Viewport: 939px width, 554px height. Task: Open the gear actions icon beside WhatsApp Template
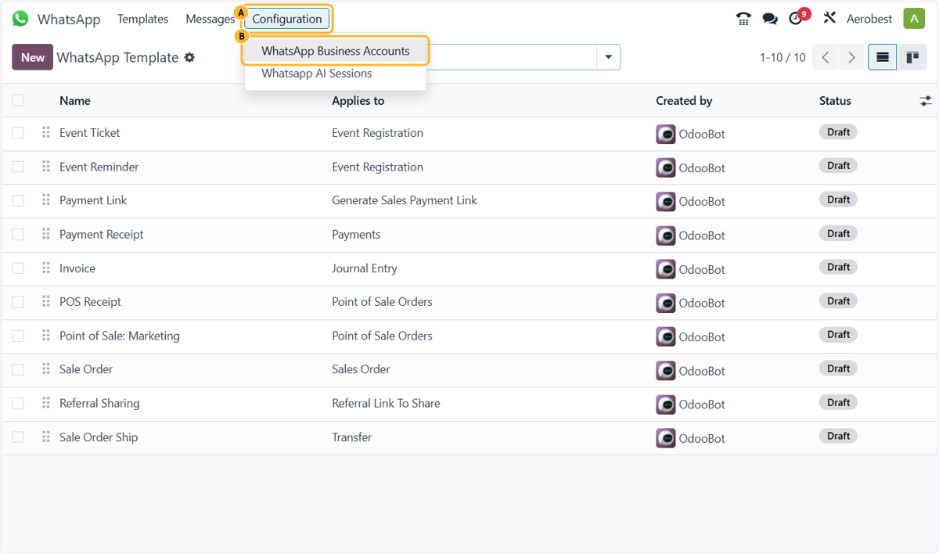189,58
